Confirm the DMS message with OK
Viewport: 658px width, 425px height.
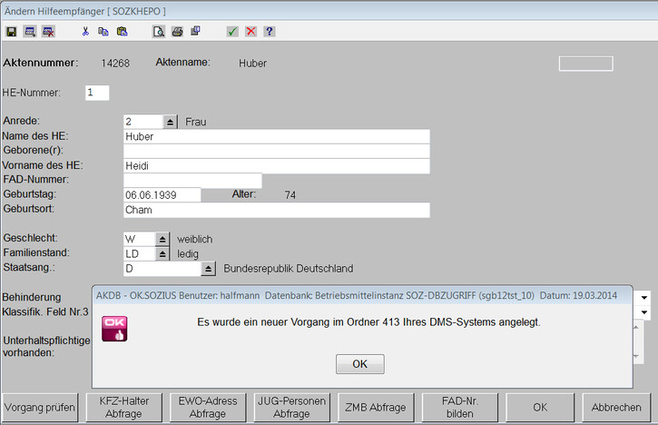click(360, 363)
